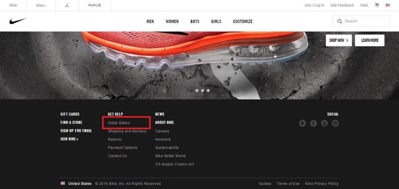
Task: Click the US flag icon in top bar
Action: click(388, 5)
